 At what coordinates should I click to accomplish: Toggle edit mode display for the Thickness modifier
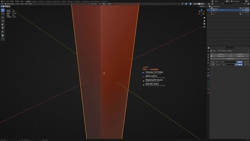(237, 65)
